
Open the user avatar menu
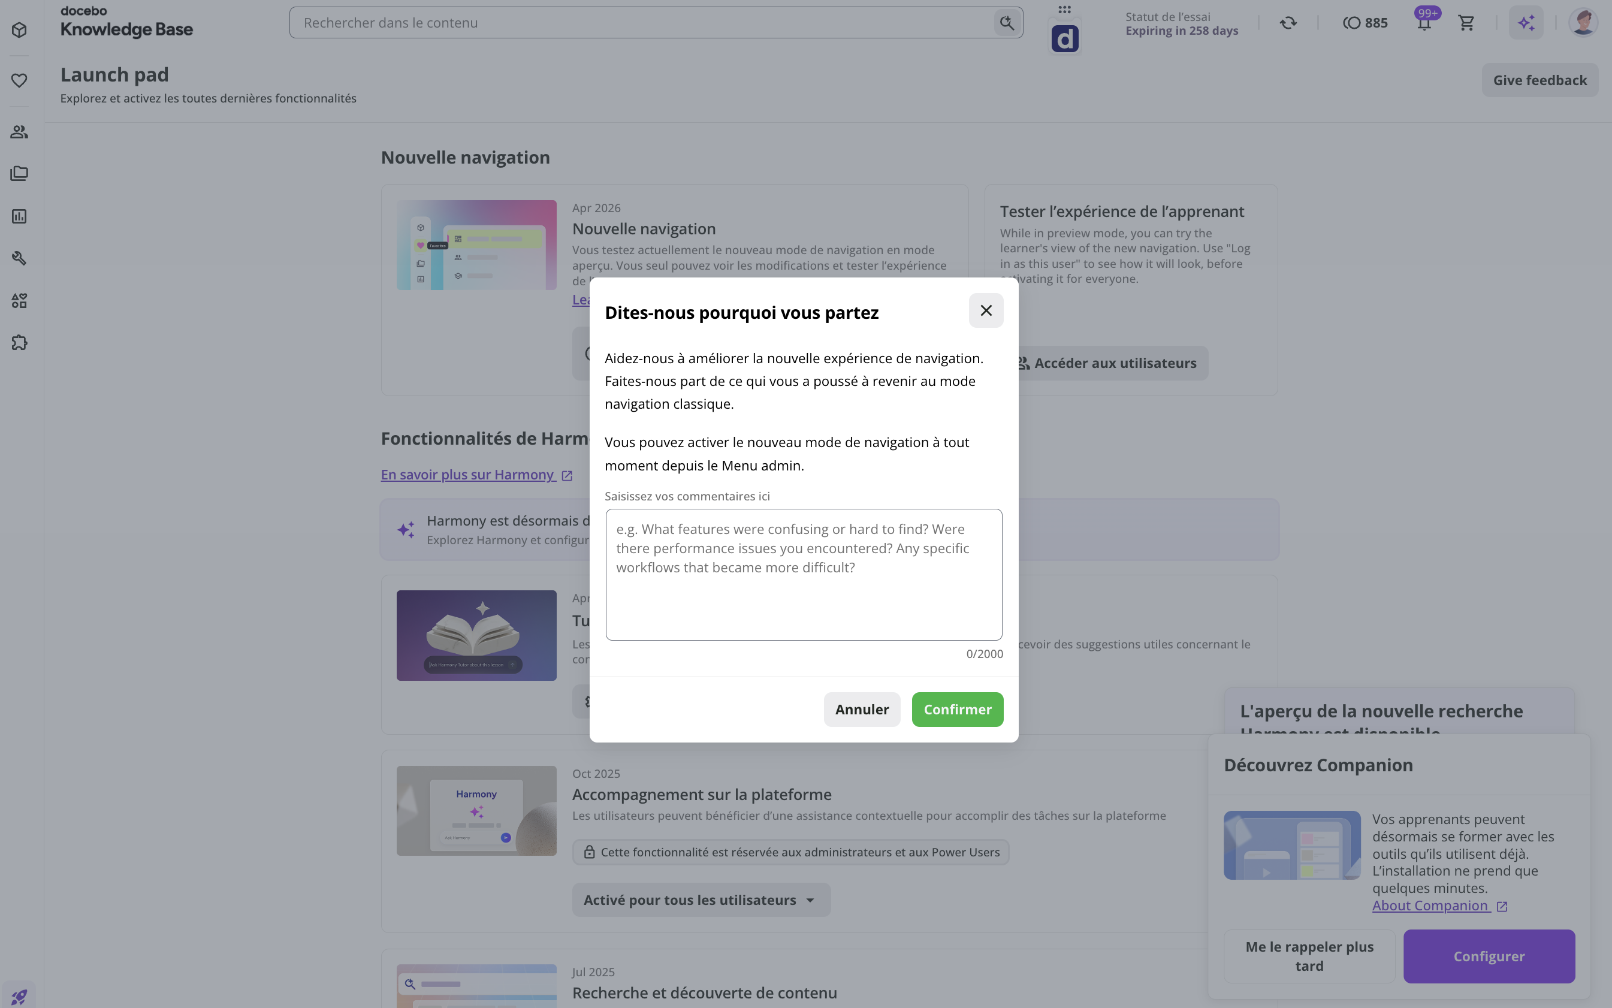coord(1583,23)
